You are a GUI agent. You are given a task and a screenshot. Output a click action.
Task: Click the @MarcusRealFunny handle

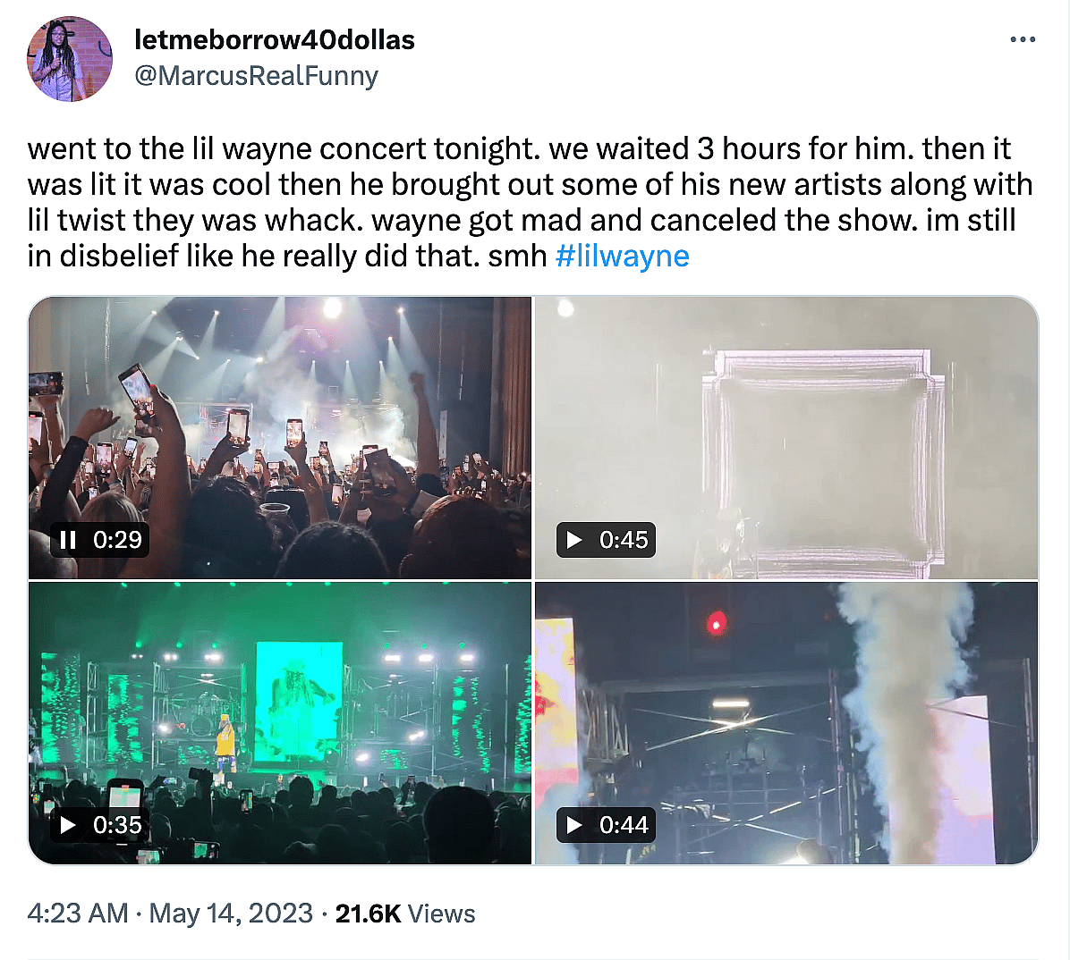257,76
